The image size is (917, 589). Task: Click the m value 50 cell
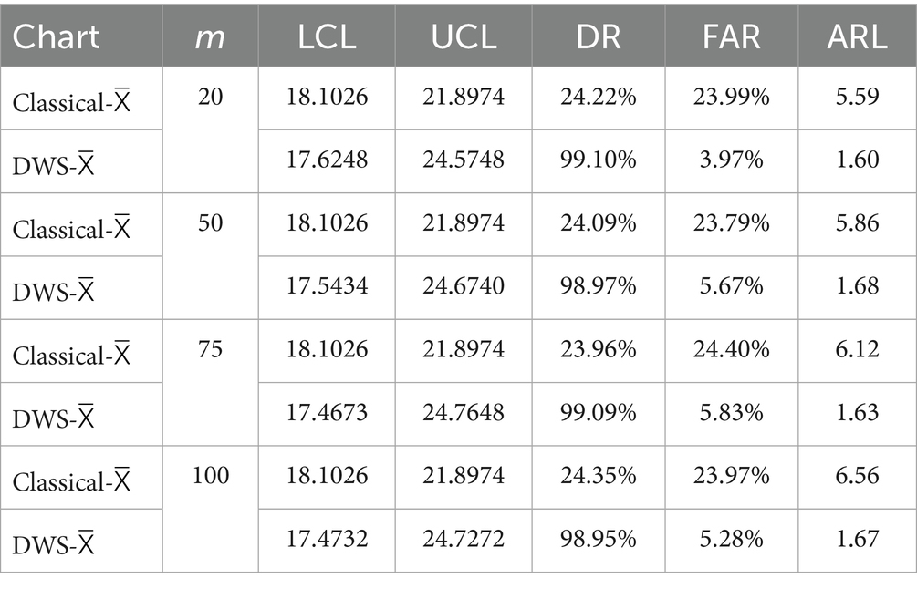(x=210, y=223)
